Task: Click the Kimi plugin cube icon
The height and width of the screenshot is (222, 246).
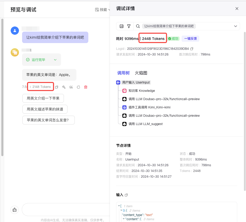Action: click(124, 107)
